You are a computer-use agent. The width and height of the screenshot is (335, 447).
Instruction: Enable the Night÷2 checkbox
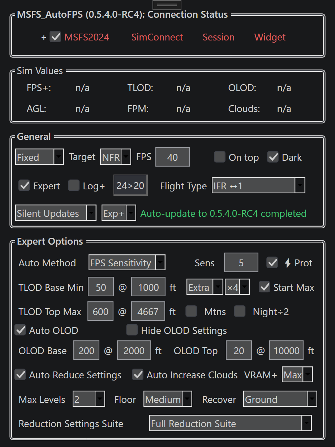click(x=240, y=311)
